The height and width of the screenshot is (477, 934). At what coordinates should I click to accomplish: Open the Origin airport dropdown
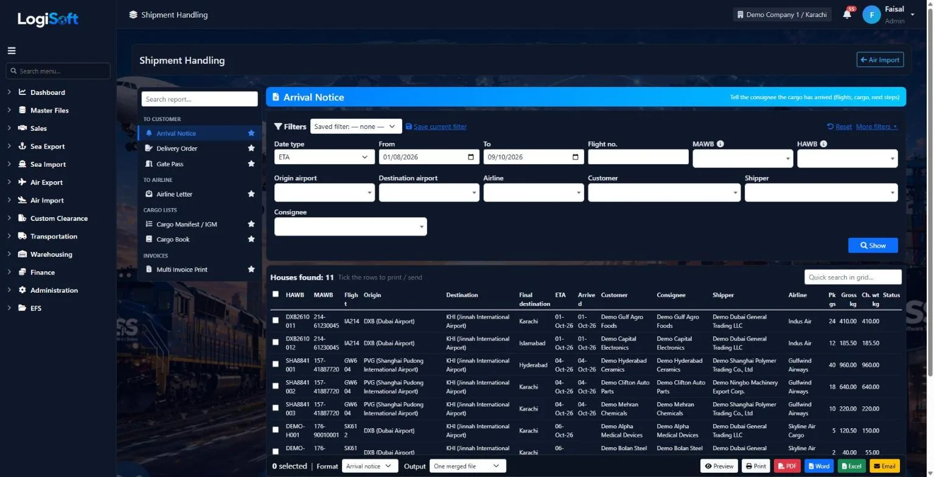click(x=324, y=192)
